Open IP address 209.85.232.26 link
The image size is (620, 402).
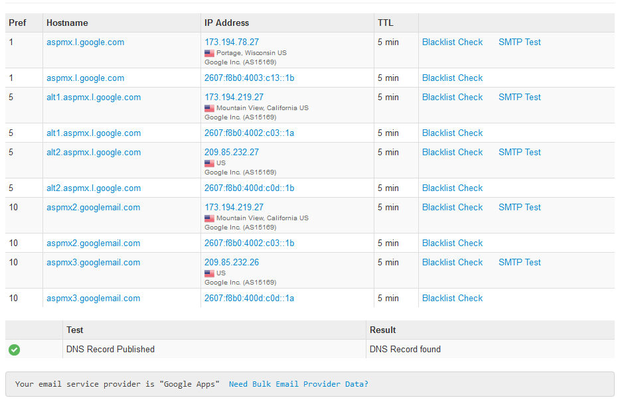click(x=232, y=263)
